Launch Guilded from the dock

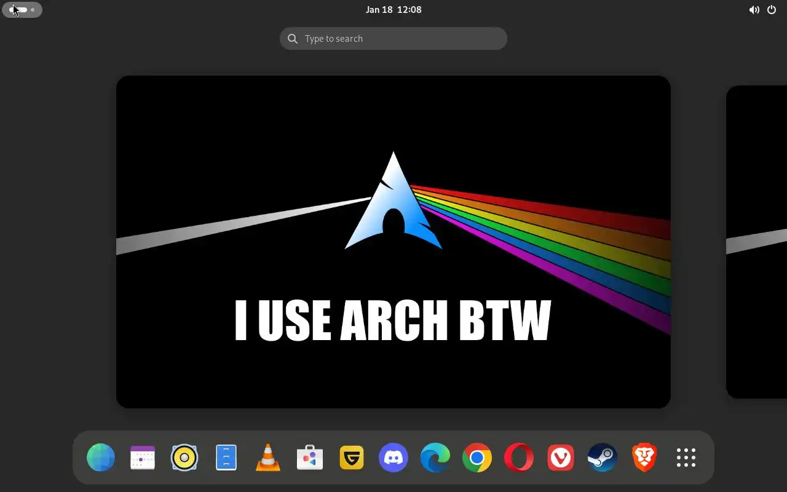click(352, 458)
